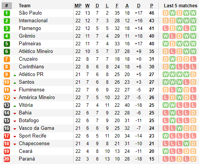Open the Vasco da Gama team link
The width and height of the screenshot is (199, 164).
point(36,128)
